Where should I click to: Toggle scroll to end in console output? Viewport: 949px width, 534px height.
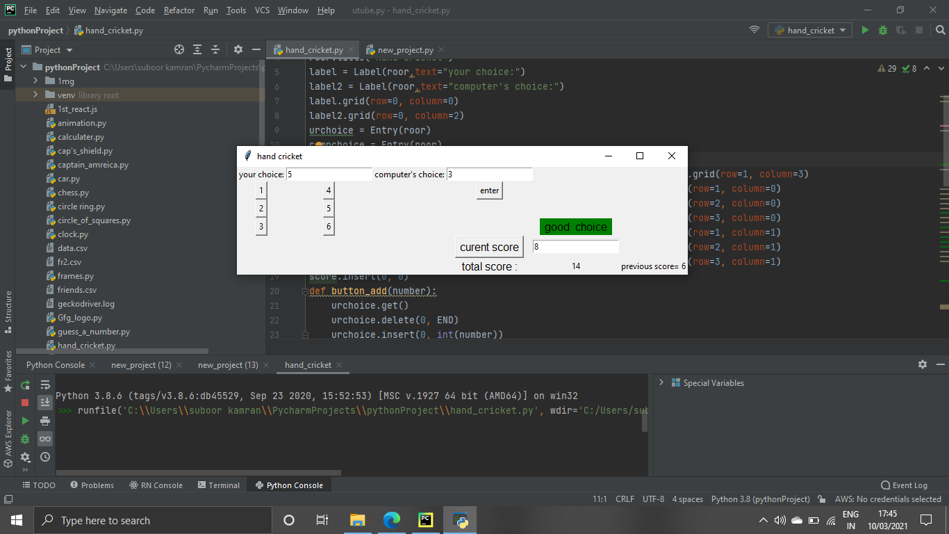(44, 402)
